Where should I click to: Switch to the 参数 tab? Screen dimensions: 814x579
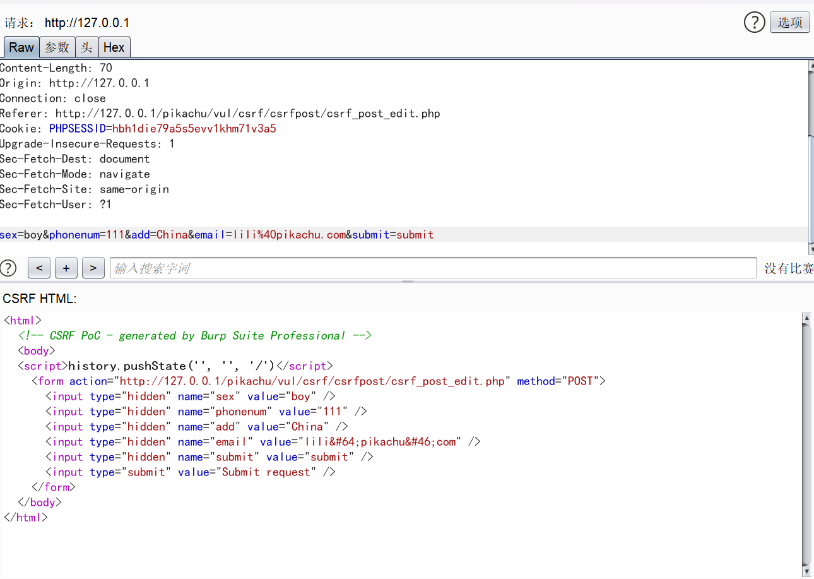point(57,47)
